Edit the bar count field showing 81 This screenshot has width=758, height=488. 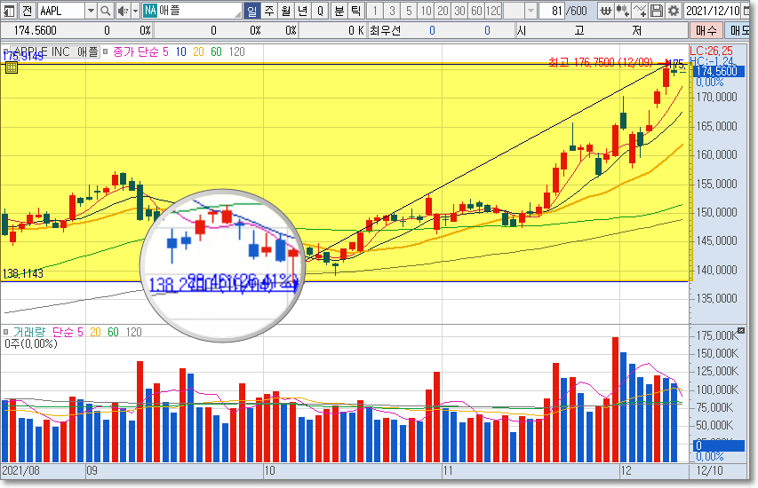[553, 10]
